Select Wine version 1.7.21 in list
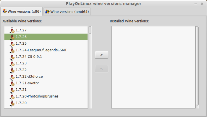Screen dimensions: 207x117 [x=46, y=90]
